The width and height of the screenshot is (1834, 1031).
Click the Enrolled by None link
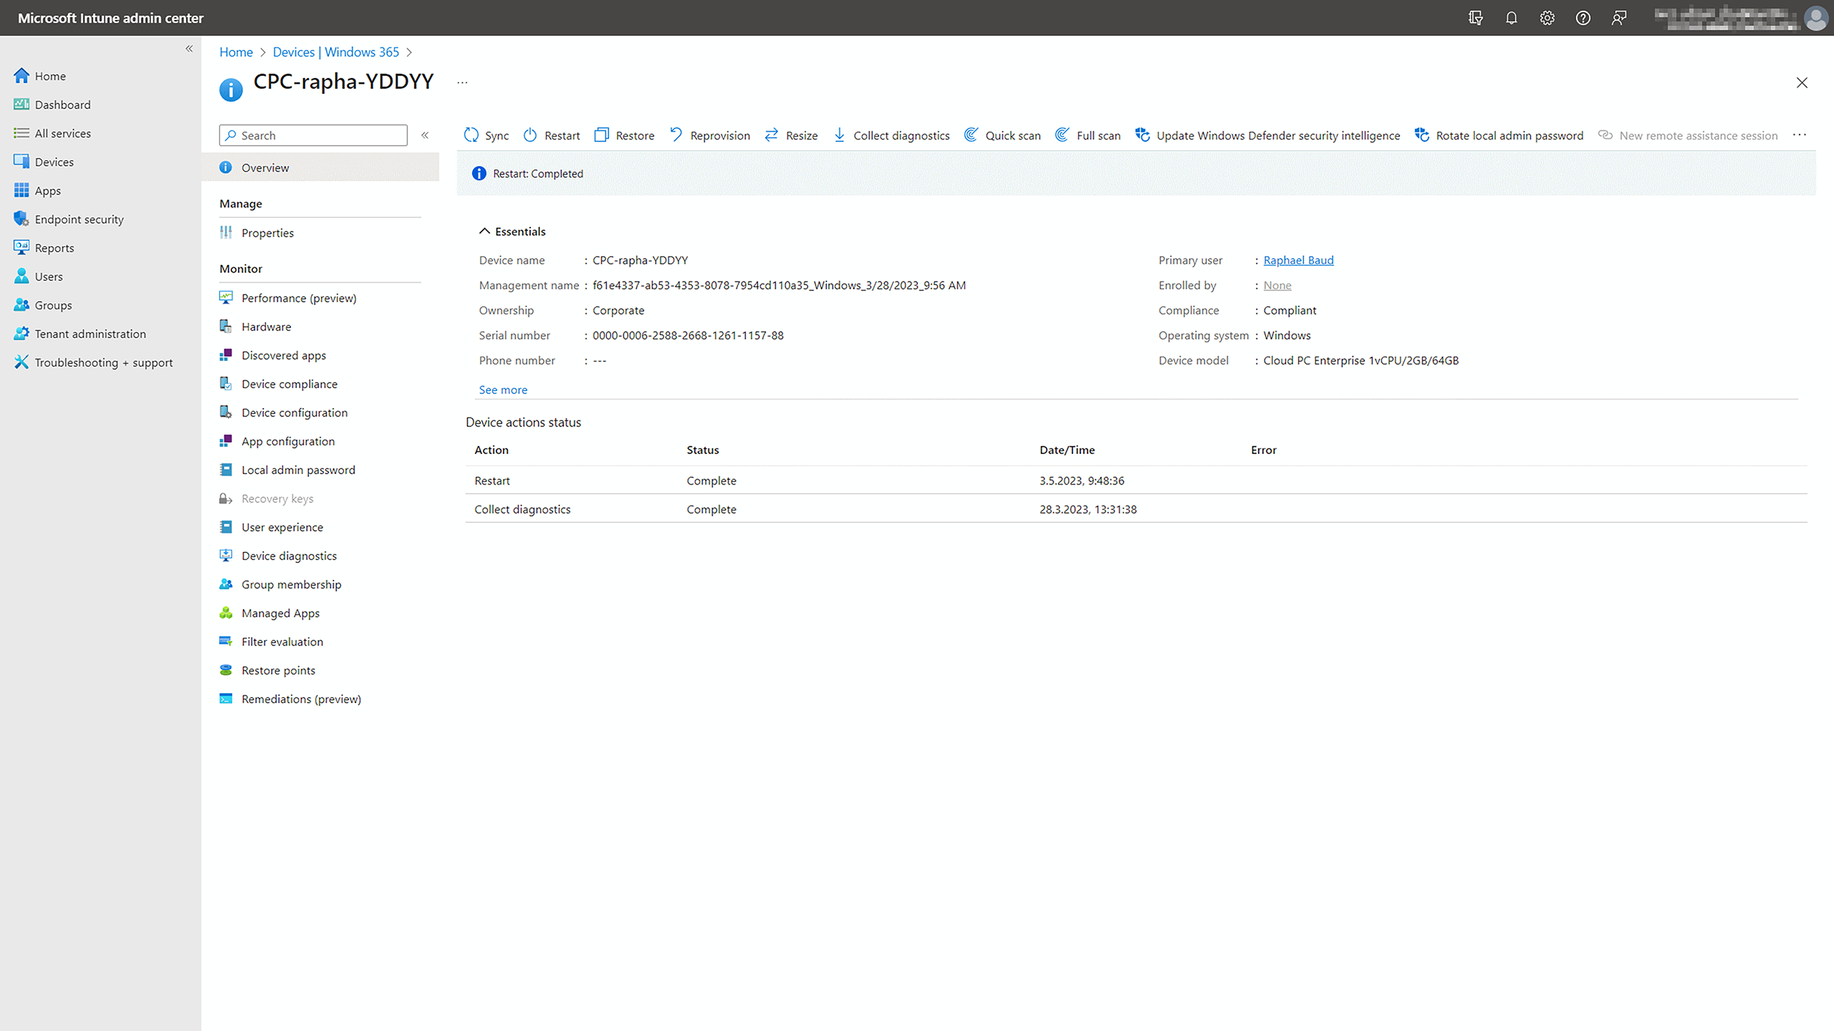point(1277,285)
